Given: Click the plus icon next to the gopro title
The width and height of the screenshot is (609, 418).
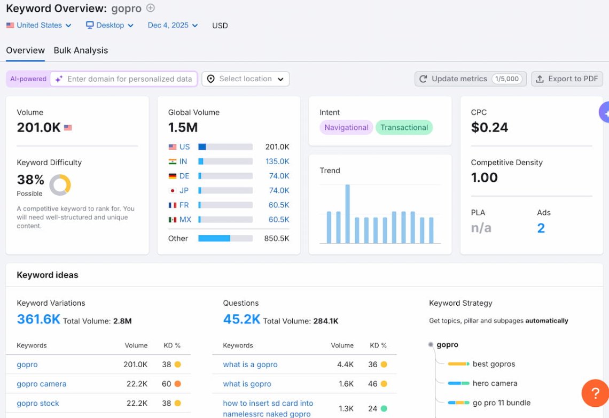Looking at the screenshot, I should pos(150,8).
